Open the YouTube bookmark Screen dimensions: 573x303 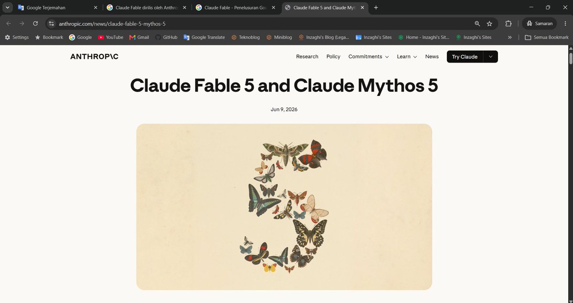[x=110, y=37]
